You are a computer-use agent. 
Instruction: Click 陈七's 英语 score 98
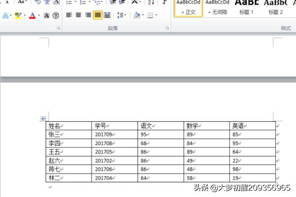253,169
